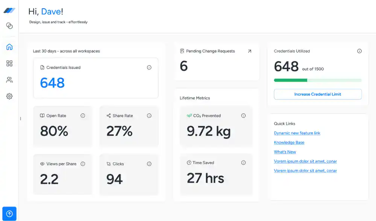376x221 pixels.
Task: Show info for Credentials Issued
Action: pyautogui.click(x=149, y=68)
